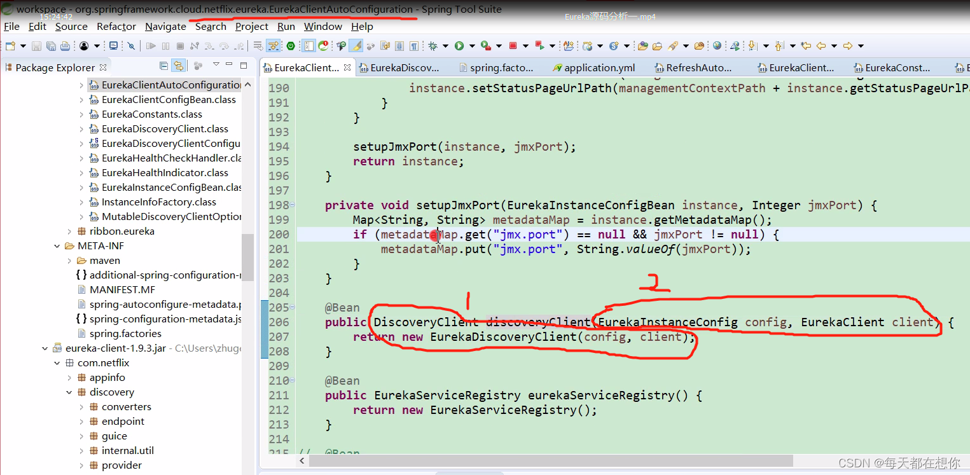970x475 pixels.
Task: Open the Debug configurations dropdown arrow
Action: click(445, 46)
